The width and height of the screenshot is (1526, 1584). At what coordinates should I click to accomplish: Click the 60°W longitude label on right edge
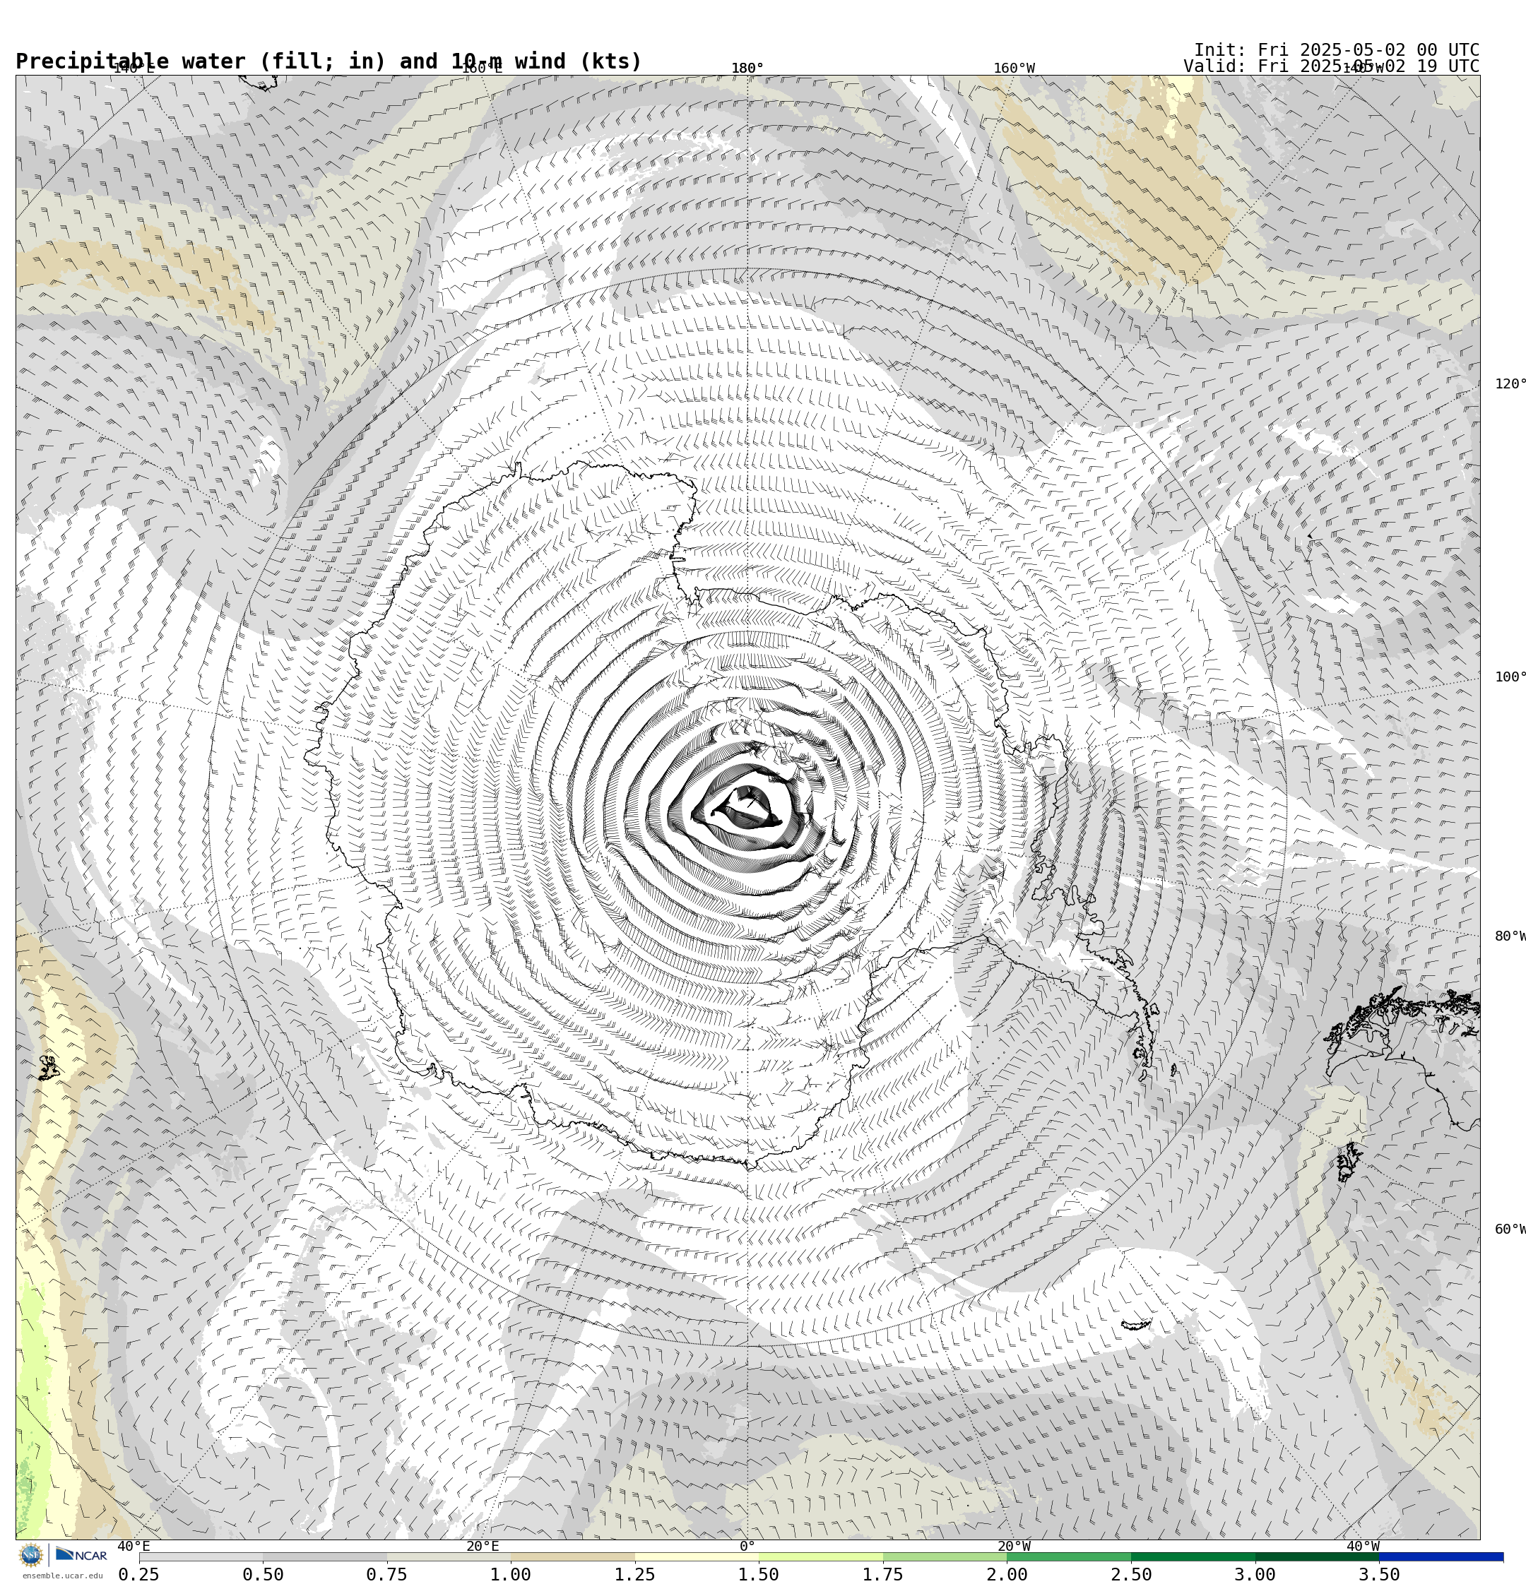[1510, 1229]
